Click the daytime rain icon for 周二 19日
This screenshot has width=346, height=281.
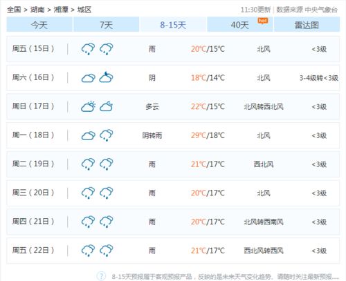[88, 164]
